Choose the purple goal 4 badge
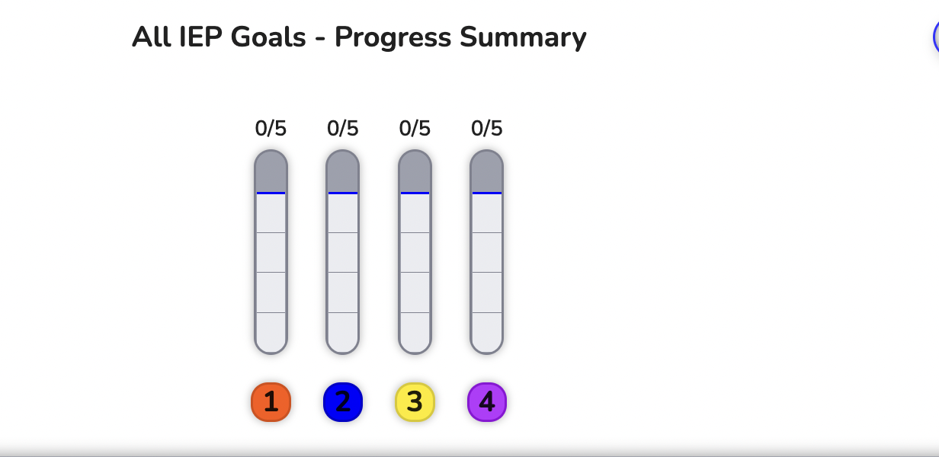Image resolution: width=939 pixels, height=457 pixels. coord(487,402)
